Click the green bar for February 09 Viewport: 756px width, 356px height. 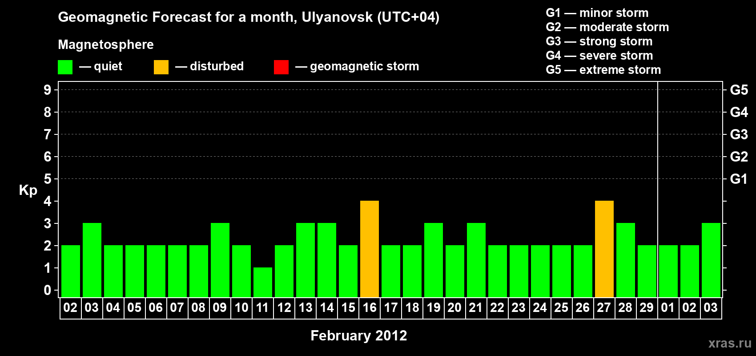[x=220, y=260]
